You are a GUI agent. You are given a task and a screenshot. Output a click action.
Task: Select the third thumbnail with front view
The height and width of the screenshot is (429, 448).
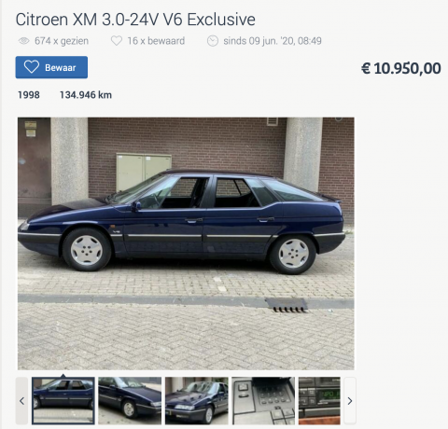[197, 401]
